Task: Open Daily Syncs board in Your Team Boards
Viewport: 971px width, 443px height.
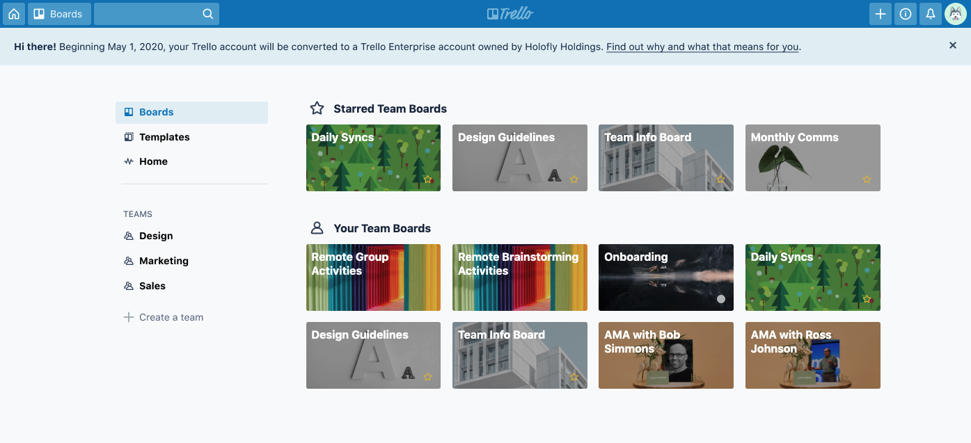Action: tap(813, 277)
